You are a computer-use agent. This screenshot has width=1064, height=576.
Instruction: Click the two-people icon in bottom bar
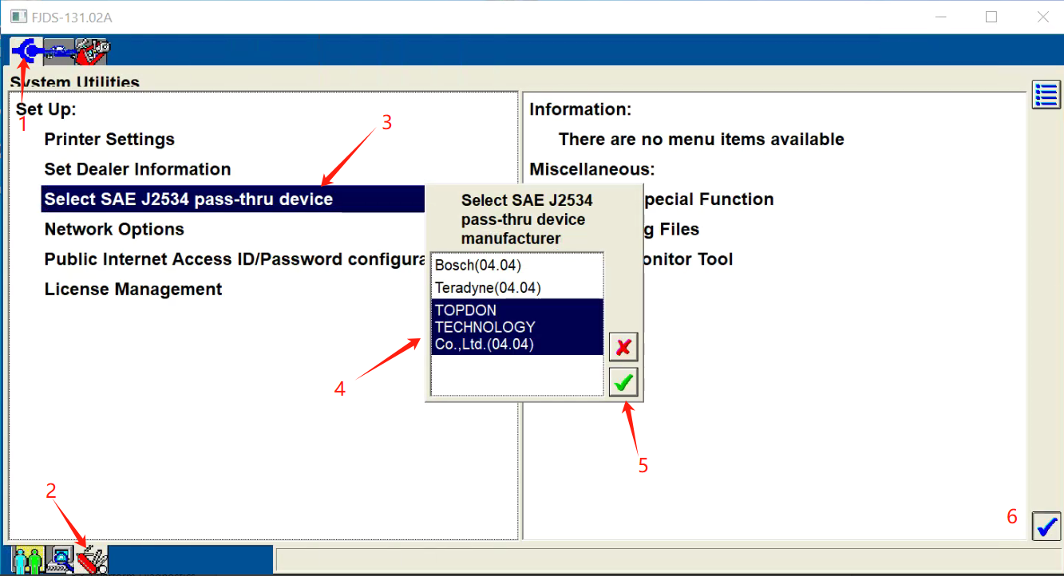(27, 560)
